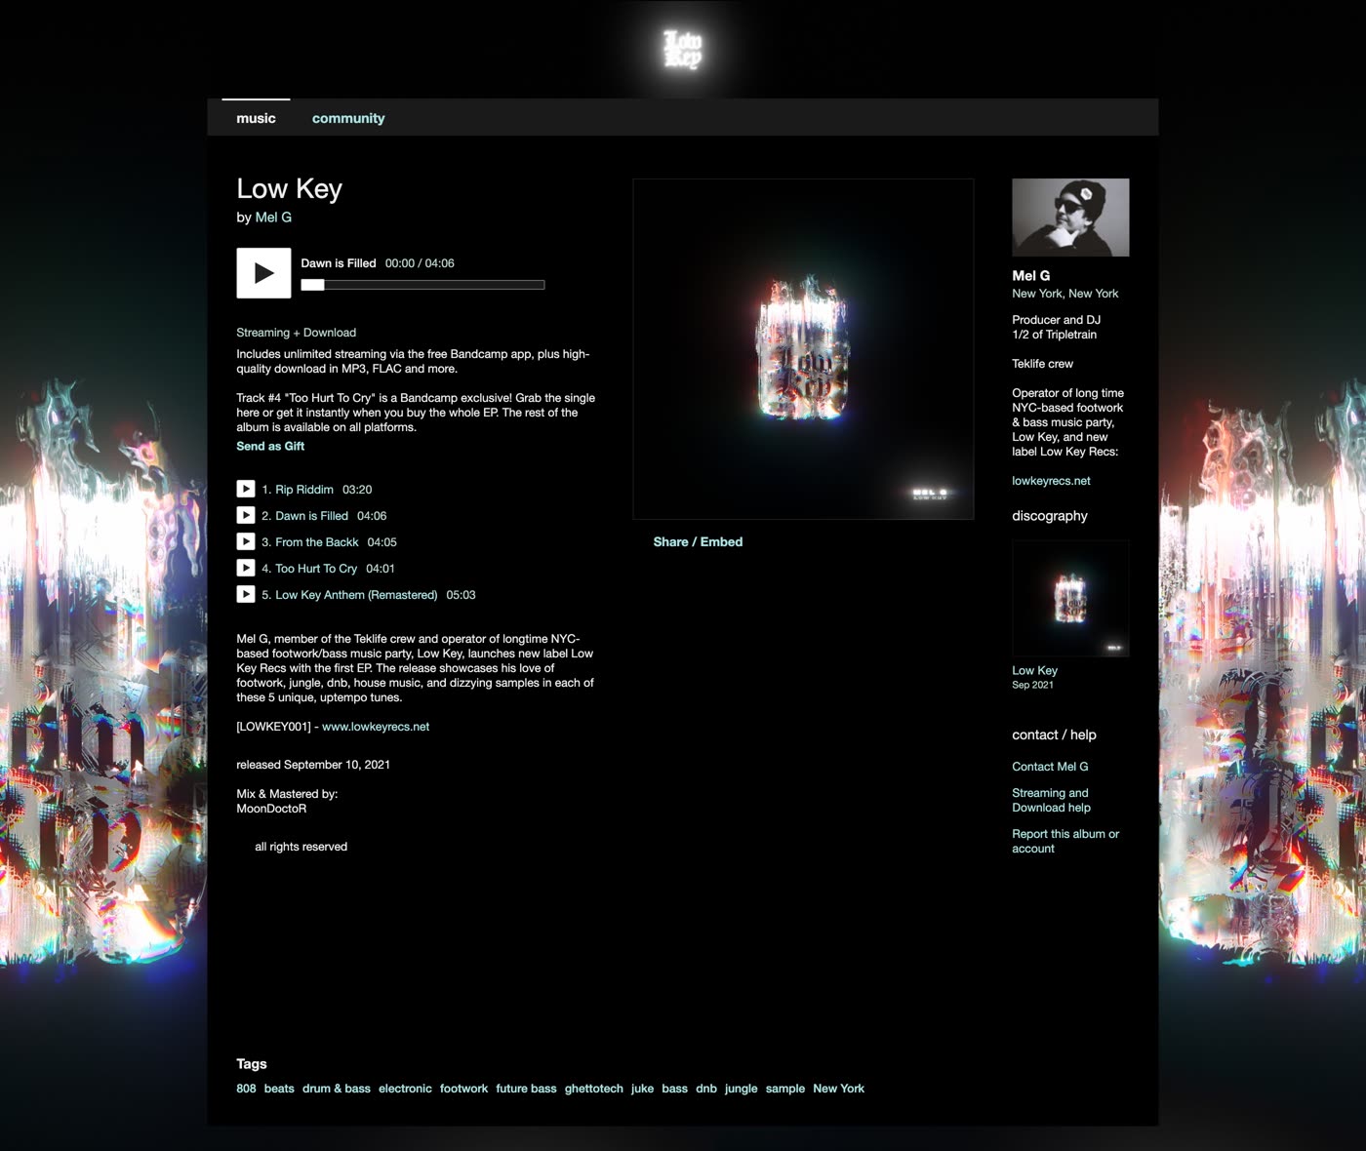Select the electronic tag
This screenshot has width=1366, height=1151.
(x=405, y=1089)
